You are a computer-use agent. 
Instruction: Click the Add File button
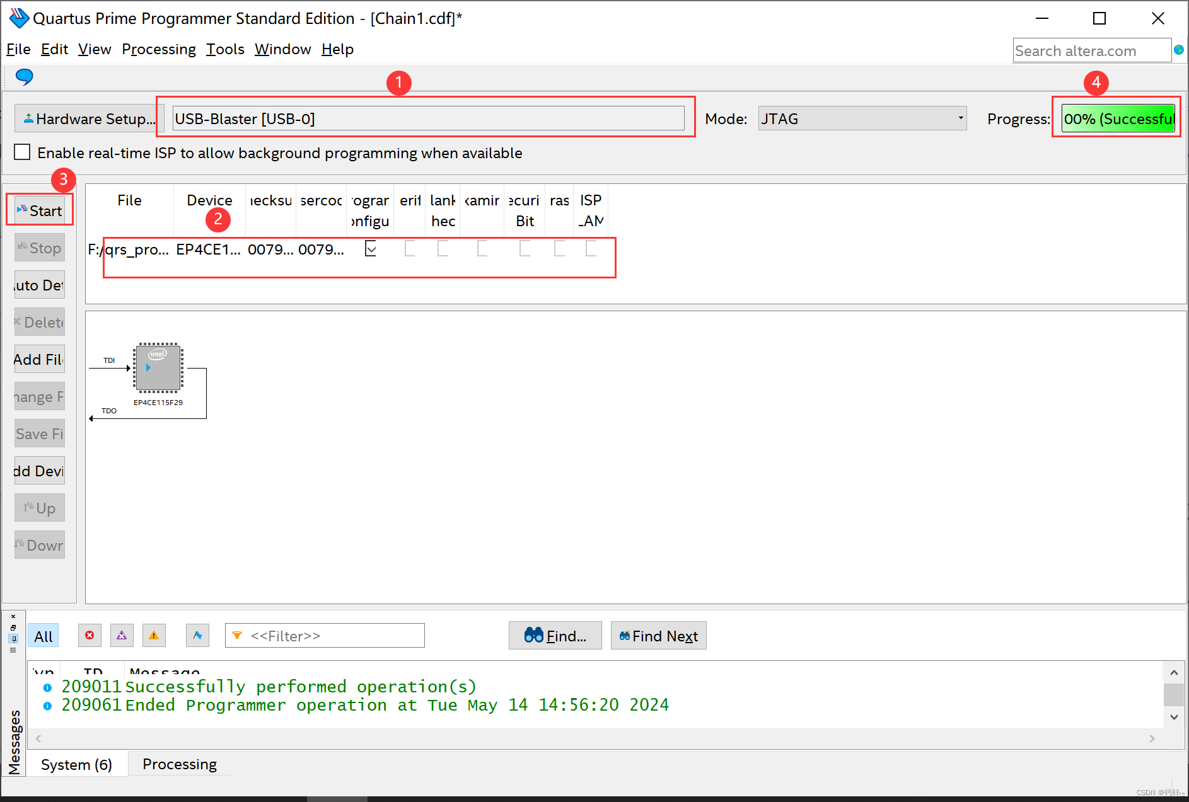click(x=40, y=359)
